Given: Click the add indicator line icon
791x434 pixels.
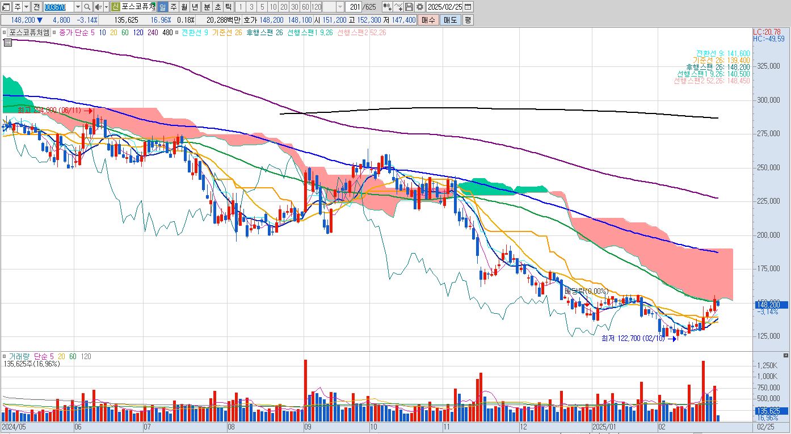Looking at the screenshot, I should pos(398,7).
